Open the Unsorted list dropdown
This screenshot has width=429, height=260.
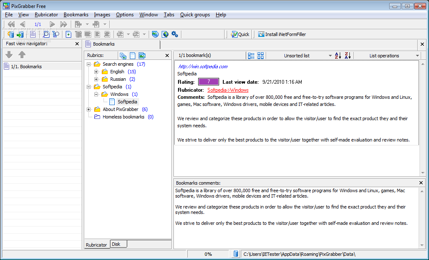coord(330,56)
